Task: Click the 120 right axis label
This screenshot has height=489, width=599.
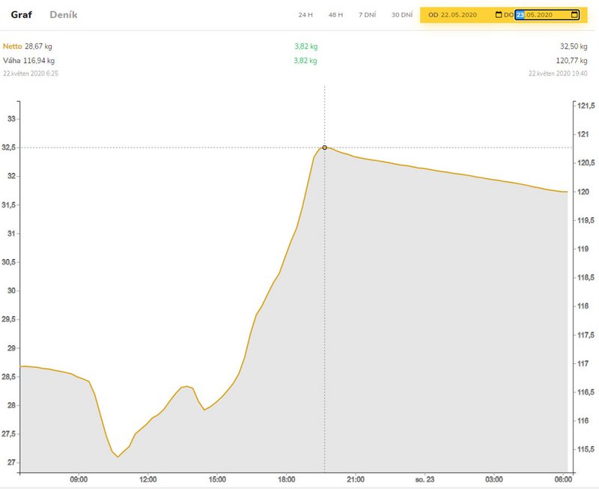Action: [x=583, y=192]
